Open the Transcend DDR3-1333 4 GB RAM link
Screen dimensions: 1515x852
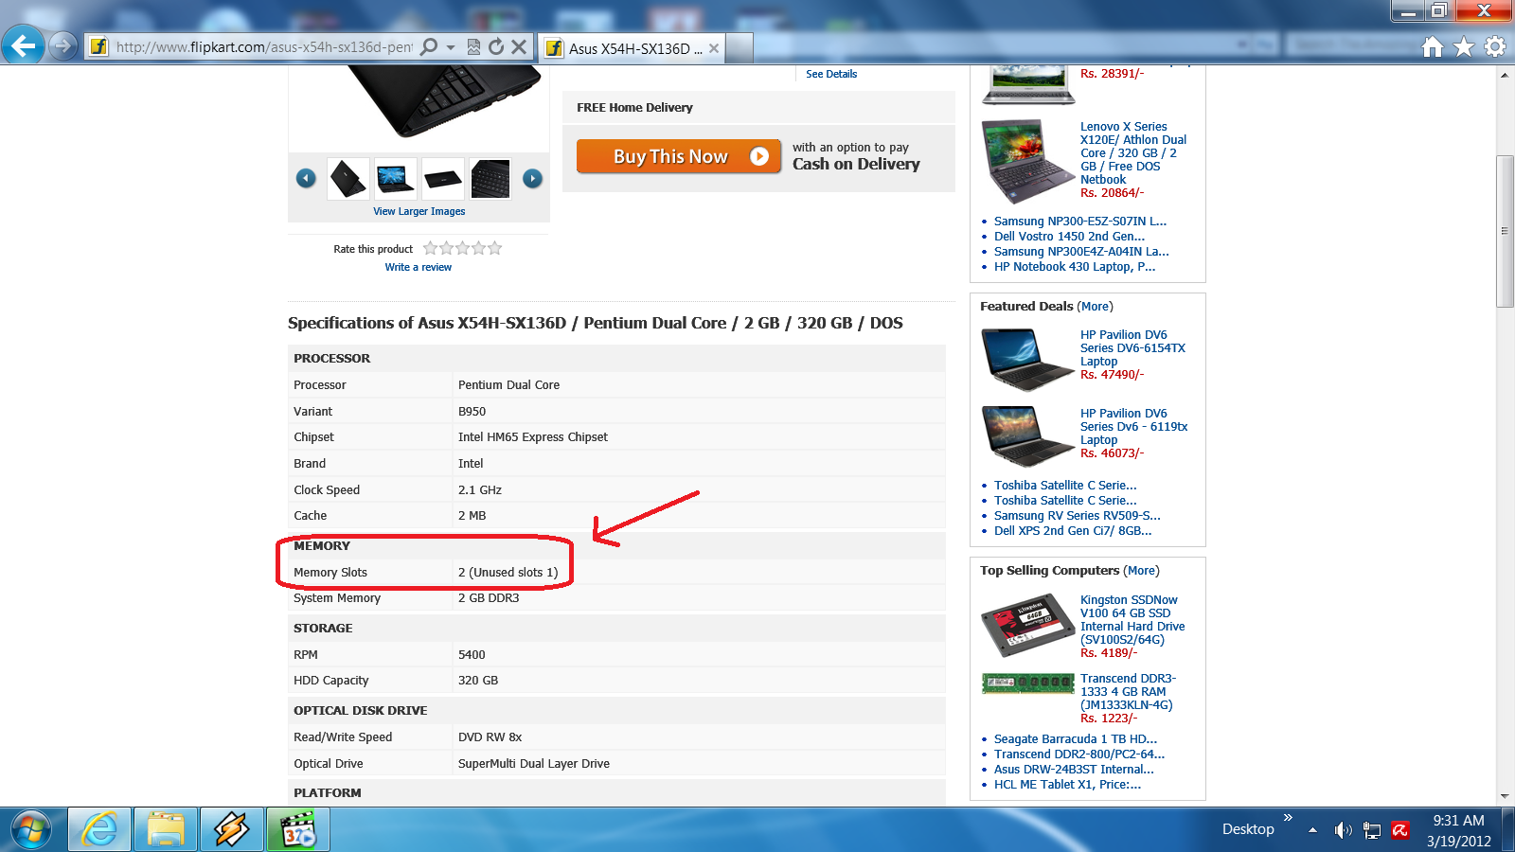click(1128, 692)
